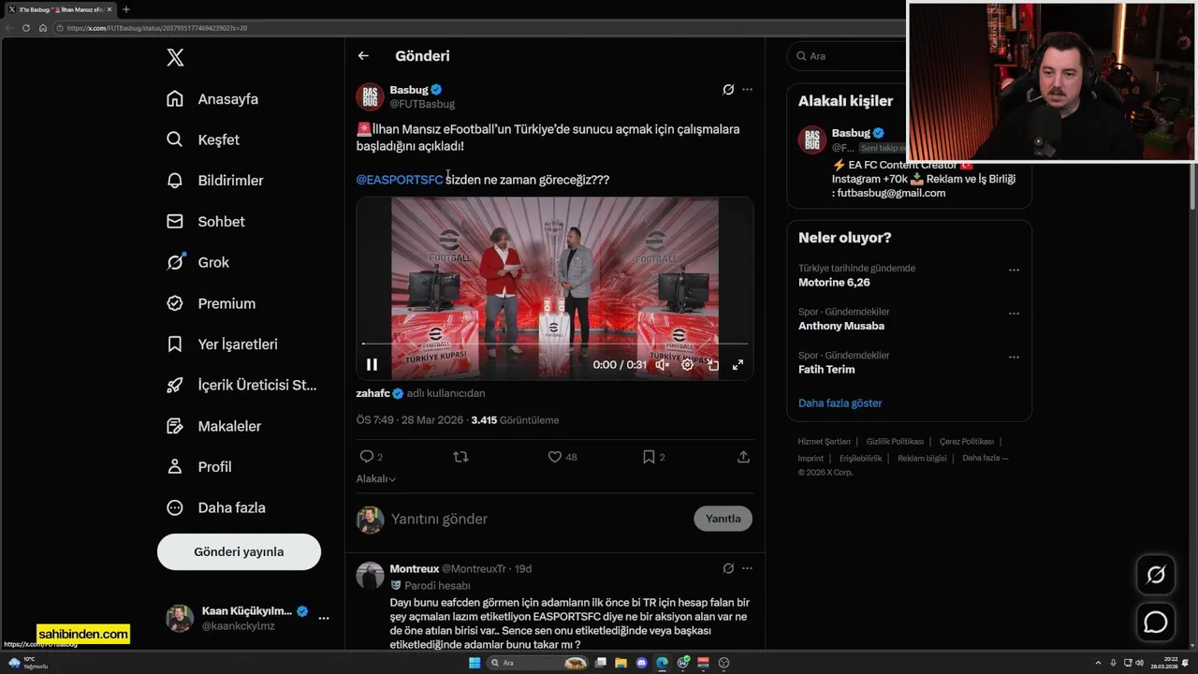Click Grok icon on Montreux's reply

click(x=728, y=568)
